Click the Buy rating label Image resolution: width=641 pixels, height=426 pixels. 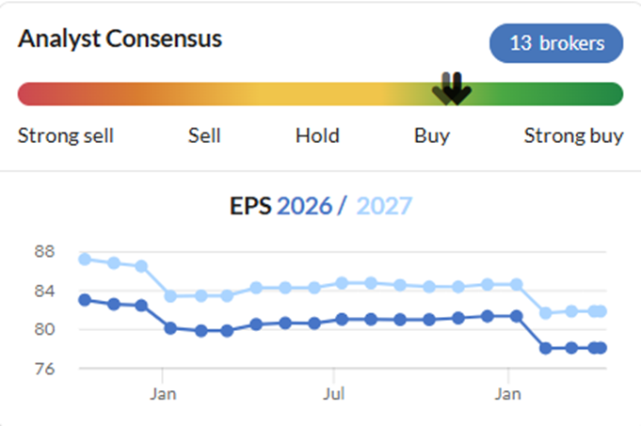(x=432, y=136)
